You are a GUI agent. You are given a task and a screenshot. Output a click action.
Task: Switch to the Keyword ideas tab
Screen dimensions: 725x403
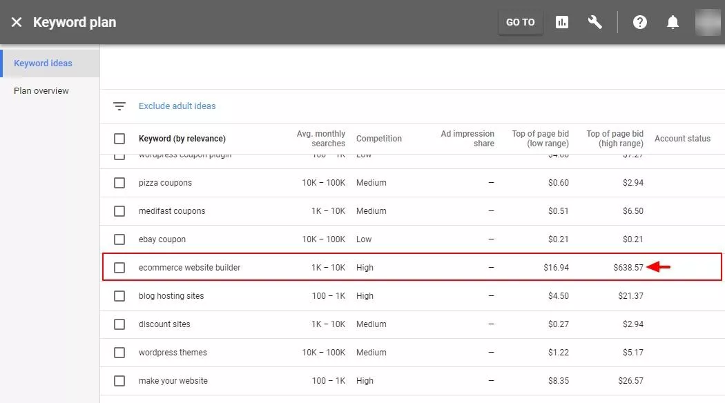tap(43, 63)
